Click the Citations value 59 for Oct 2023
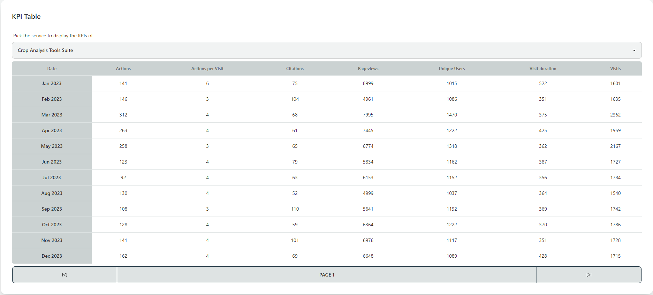Viewport: 653px width, 295px height. 295,225
